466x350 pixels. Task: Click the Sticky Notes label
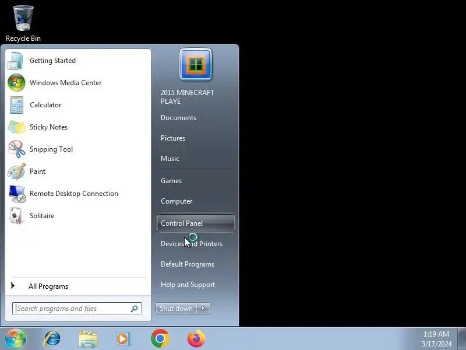49,127
